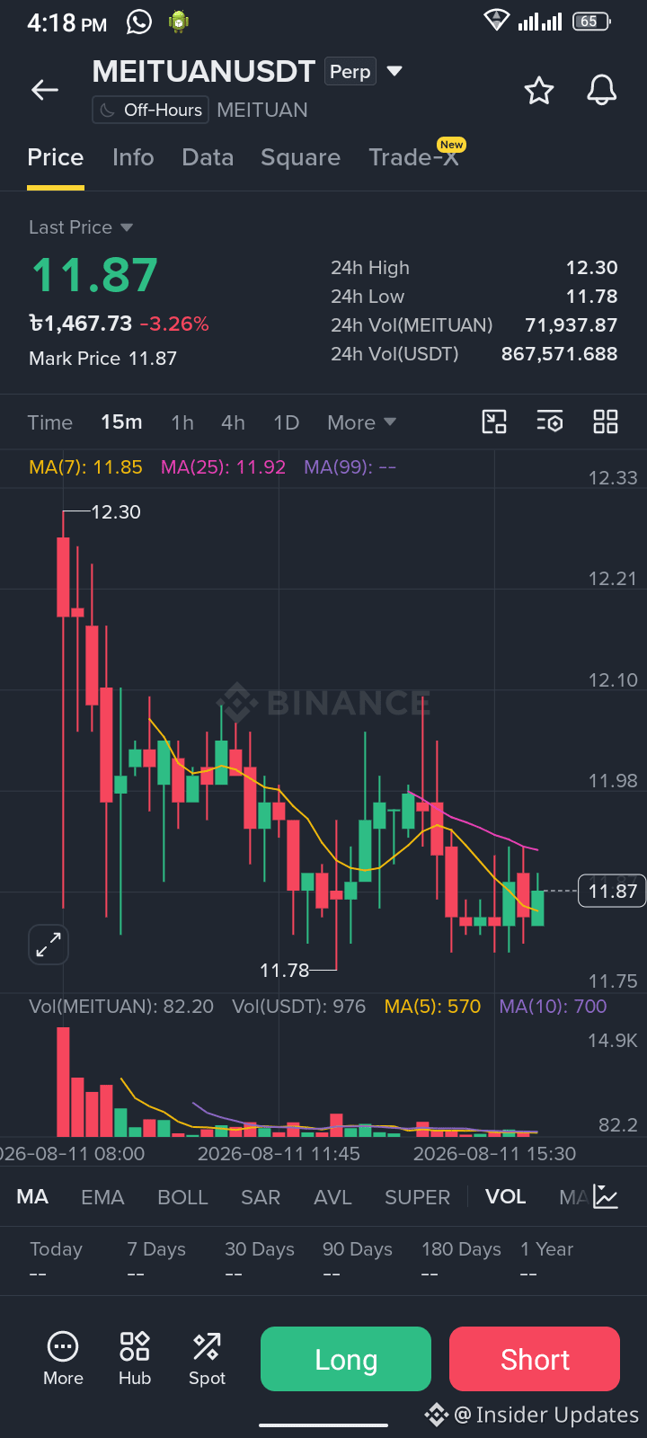
Task: Tap the 24h Vol(USDT) value 867,571.688
Action: 559,354
